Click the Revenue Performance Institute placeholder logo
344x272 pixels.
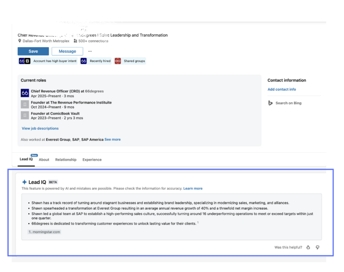coord(25,104)
